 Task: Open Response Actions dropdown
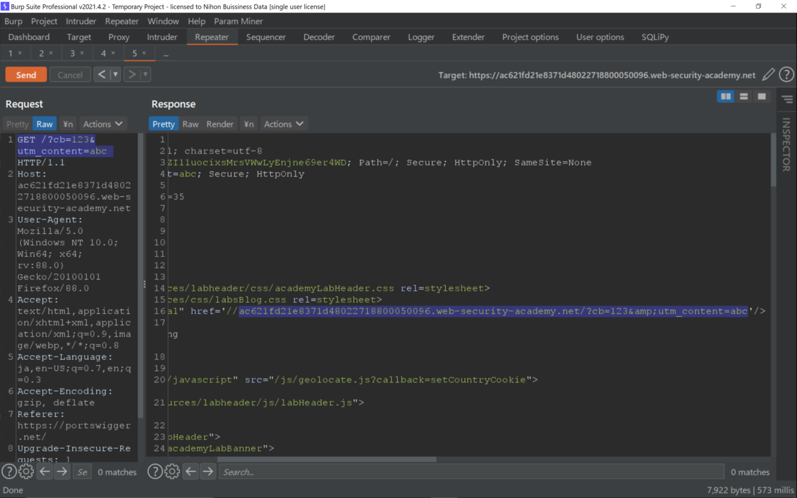point(284,124)
